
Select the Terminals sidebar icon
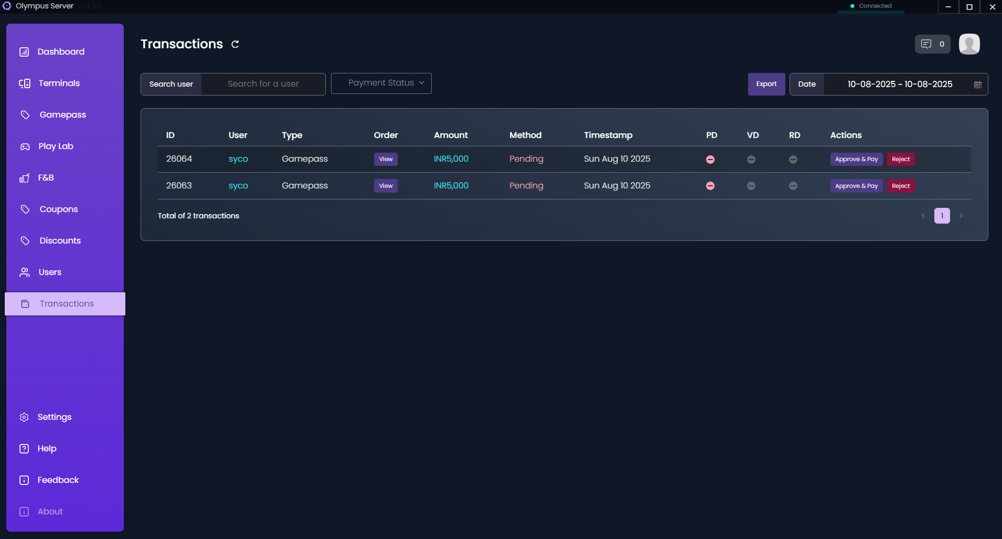pyautogui.click(x=59, y=83)
